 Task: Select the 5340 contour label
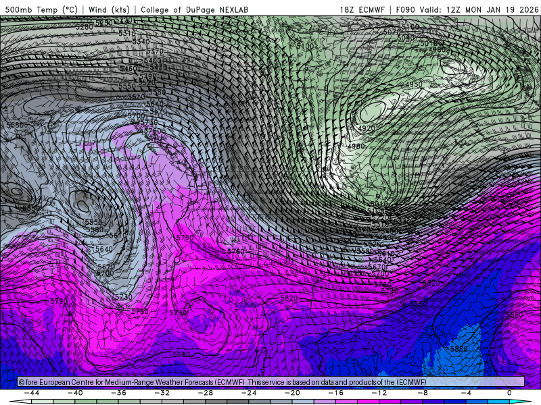[x=141, y=42]
